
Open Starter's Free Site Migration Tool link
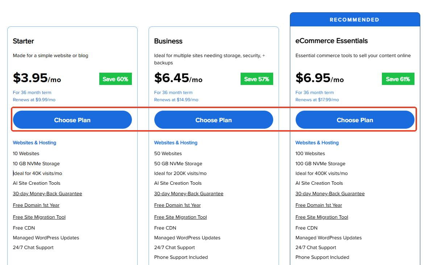point(39,217)
